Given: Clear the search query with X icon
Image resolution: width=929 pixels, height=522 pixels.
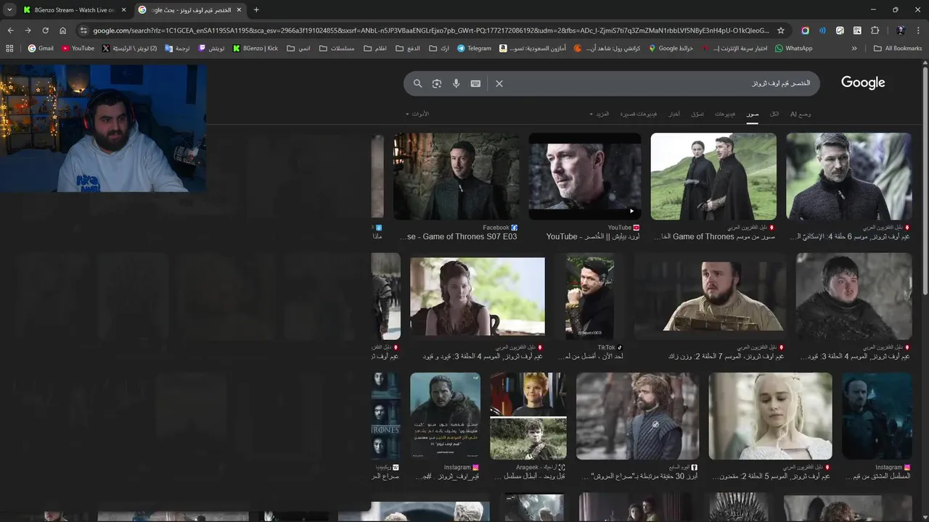Looking at the screenshot, I should [x=499, y=83].
